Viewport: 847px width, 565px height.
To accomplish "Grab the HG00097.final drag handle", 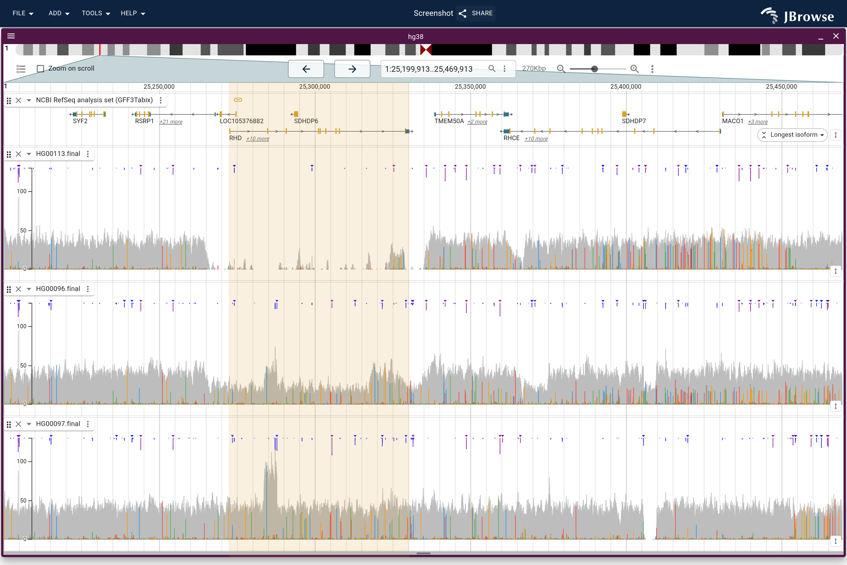I will [9, 425].
